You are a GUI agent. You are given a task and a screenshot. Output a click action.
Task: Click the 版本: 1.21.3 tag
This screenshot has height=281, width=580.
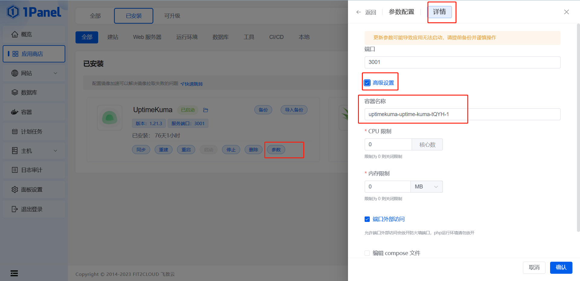click(149, 124)
